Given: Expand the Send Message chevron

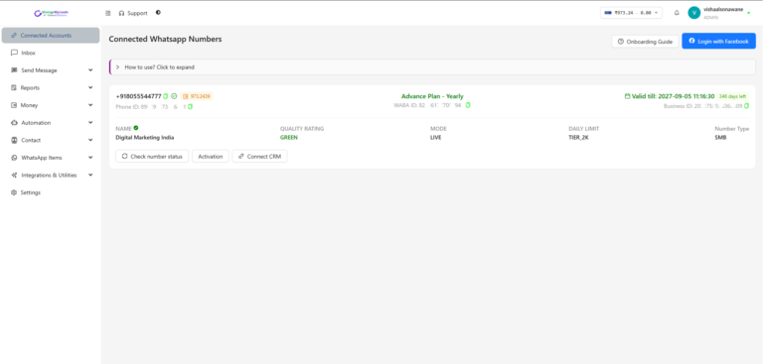Looking at the screenshot, I should pos(90,70).
